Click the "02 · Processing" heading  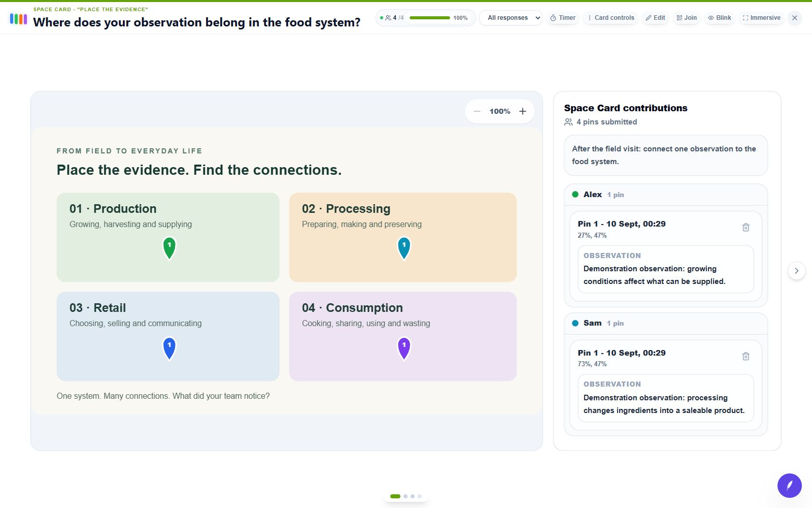pyautogui.click(x=346, y=209)
